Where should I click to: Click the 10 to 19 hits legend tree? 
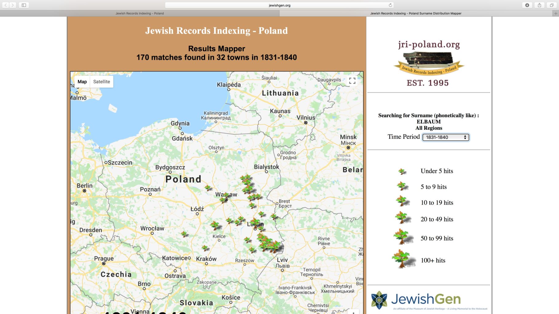pos(403,201)
